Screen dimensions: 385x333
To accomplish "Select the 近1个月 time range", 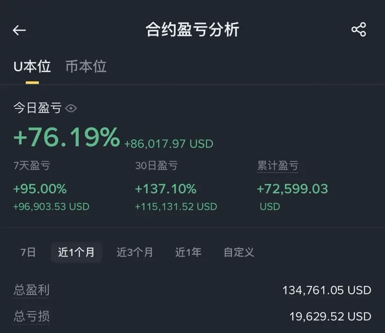I will tap(76, 252).
